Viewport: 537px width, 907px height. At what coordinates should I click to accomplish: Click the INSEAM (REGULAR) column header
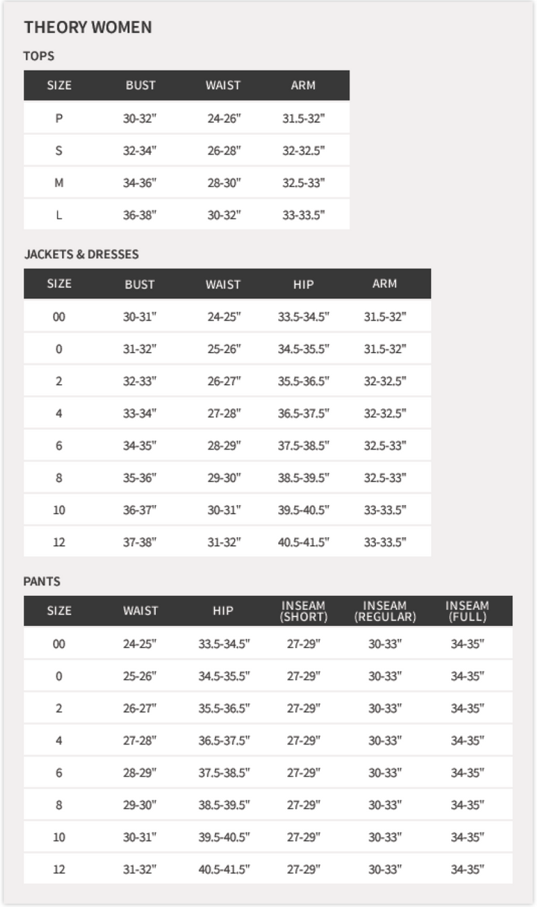click(x=385, y=611)
